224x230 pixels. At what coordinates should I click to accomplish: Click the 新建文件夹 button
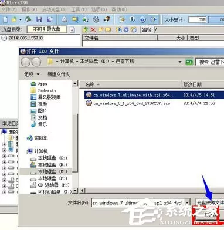point(59,75)
